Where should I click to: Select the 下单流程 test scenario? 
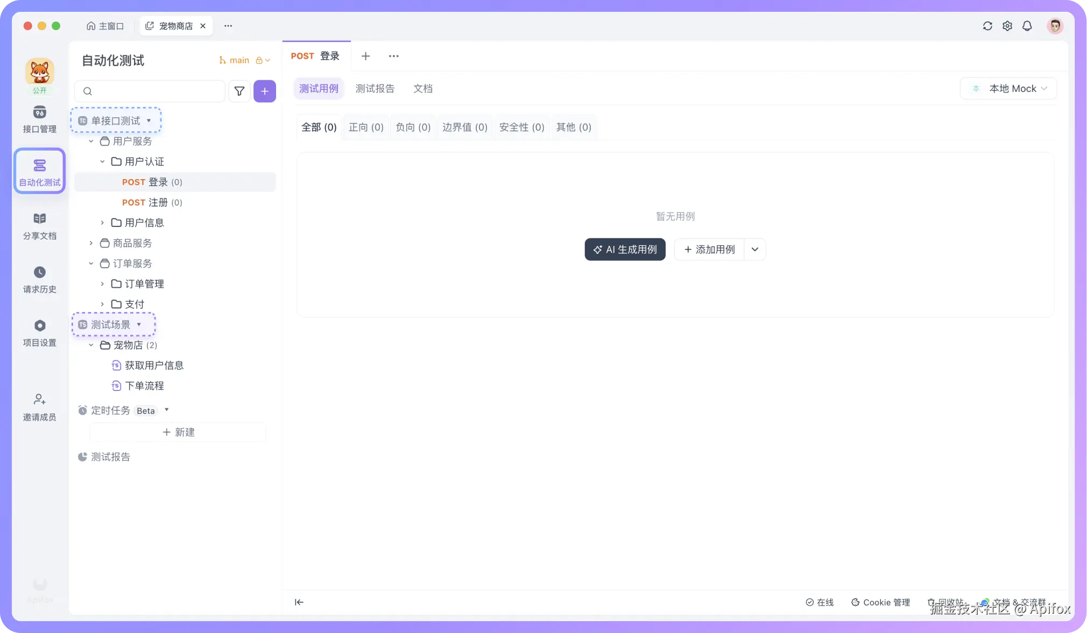[x=144, y=386]
